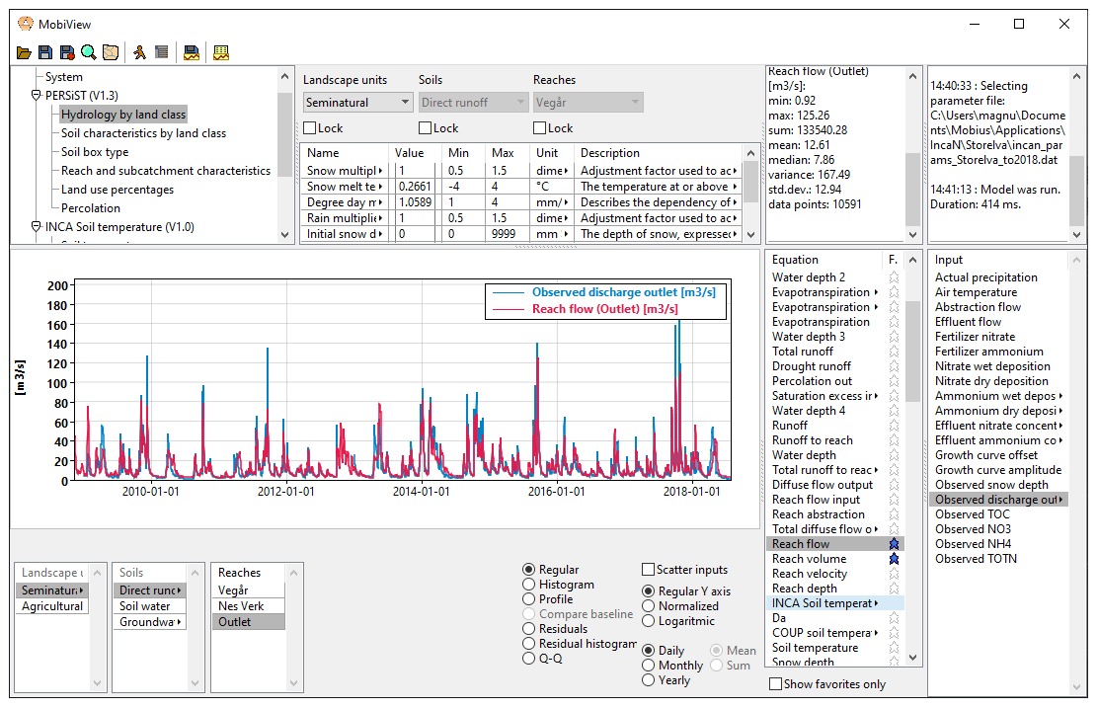
Task: Enable the Lock checkbox under Landscape units
Action: click(310, 127)
